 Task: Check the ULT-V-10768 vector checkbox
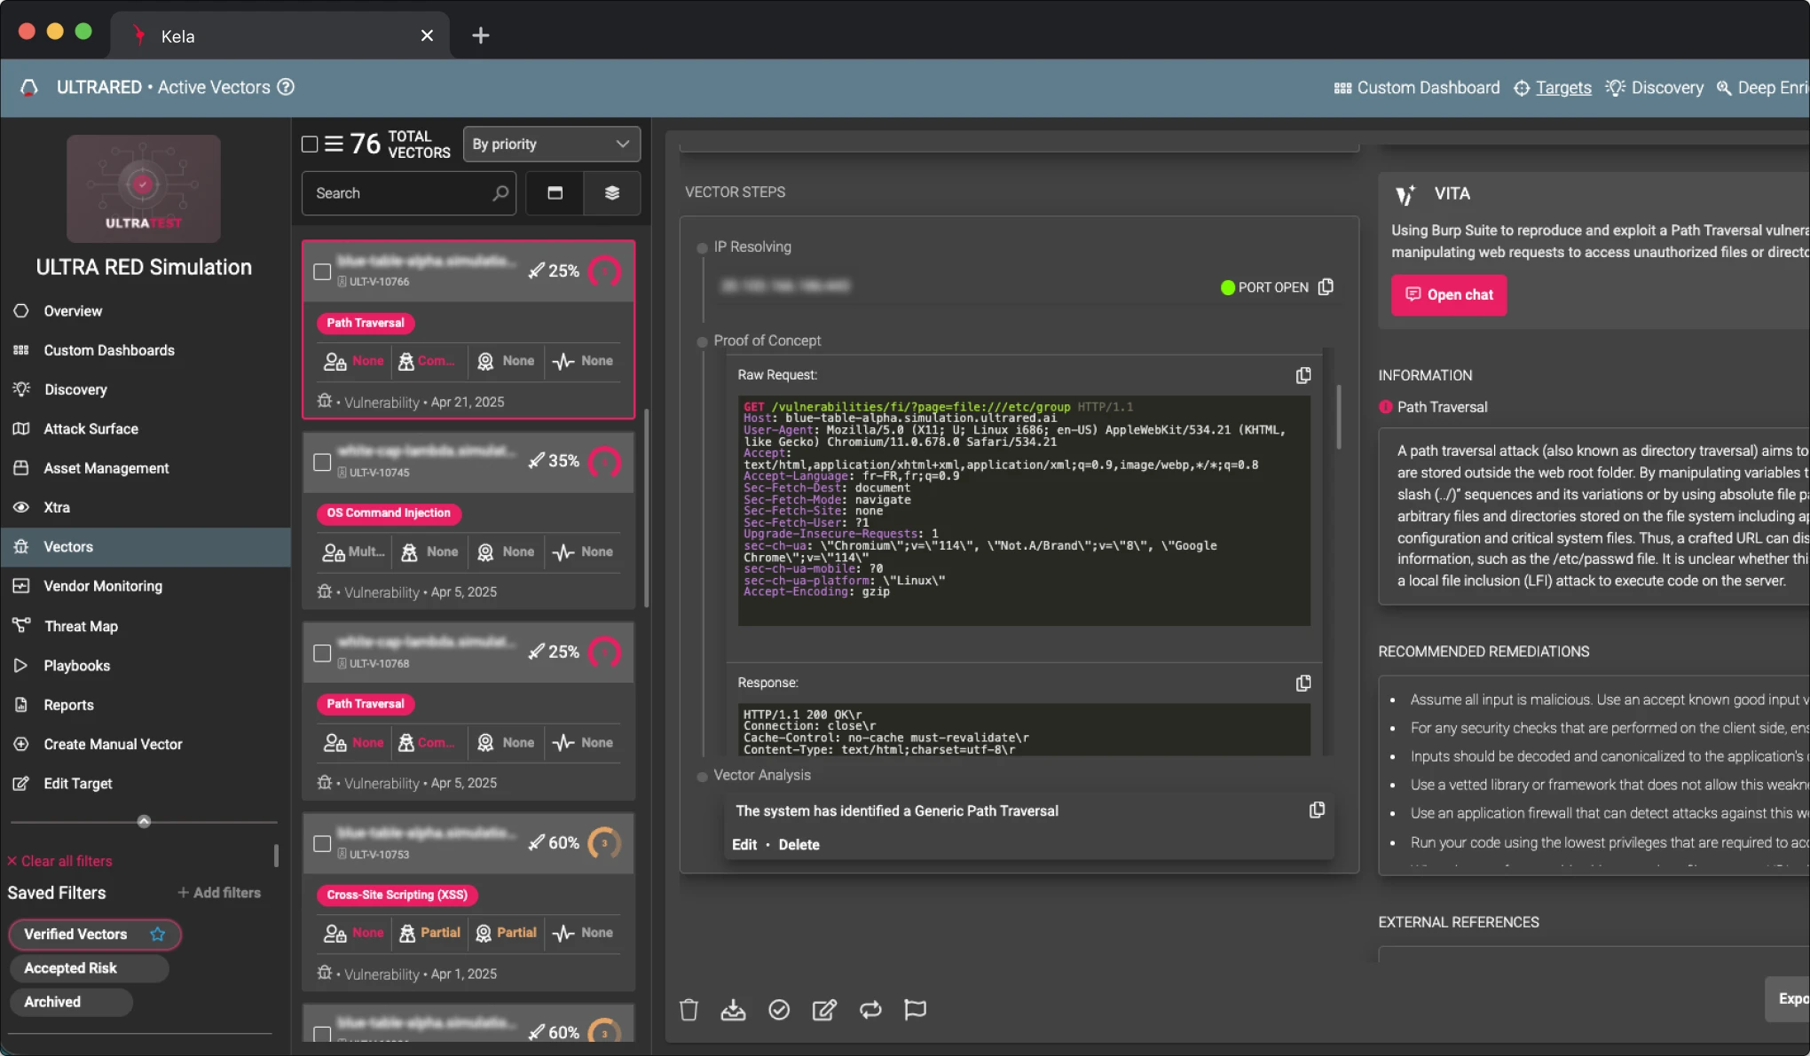pos(322,653)
